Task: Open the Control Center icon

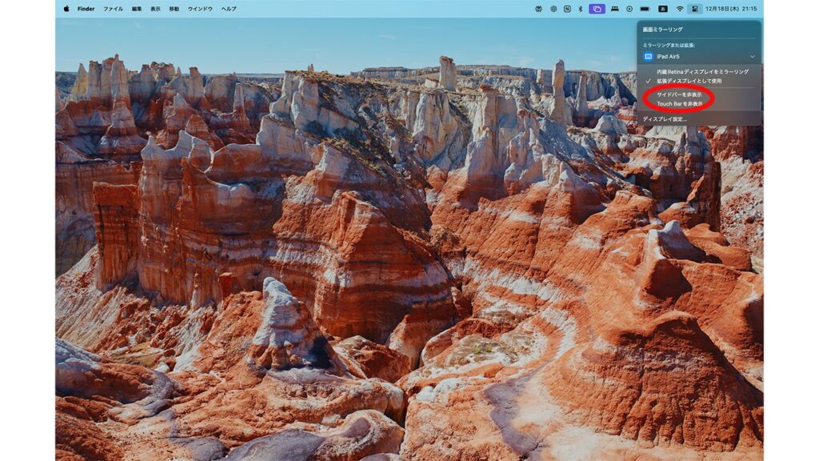Action: click(695, 9)
